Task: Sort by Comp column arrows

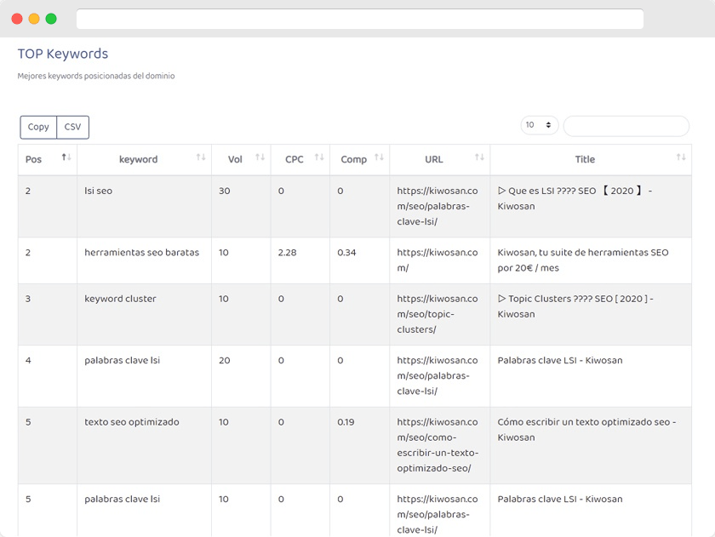Action: (x=379, y=157)
